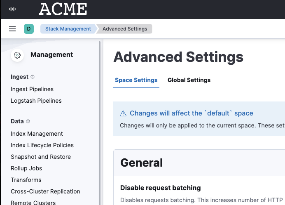The width and height of the screenshot is (285, 205).
Task: Click the Advanced Settings breadcrumb
Action: pyautogui.click(x=125, y=29)
